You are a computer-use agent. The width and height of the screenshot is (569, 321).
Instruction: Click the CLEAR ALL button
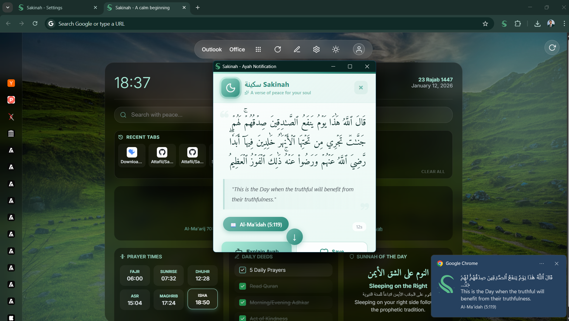click(x=433, y=172)
